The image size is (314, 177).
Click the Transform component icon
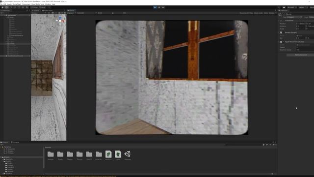[x=281, y=21]
